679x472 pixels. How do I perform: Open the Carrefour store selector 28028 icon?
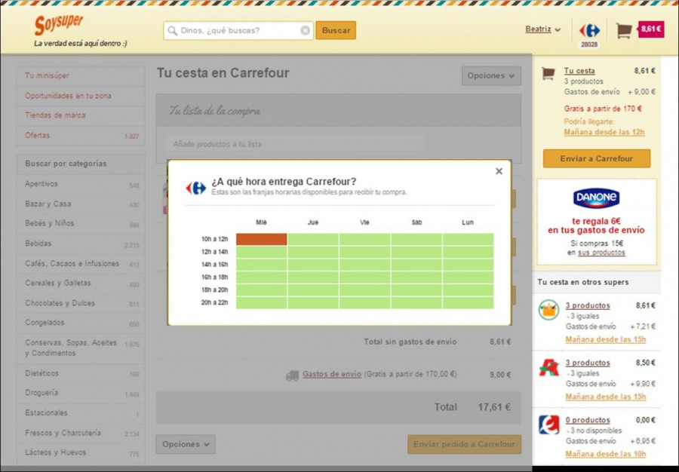tap(589, 34)
